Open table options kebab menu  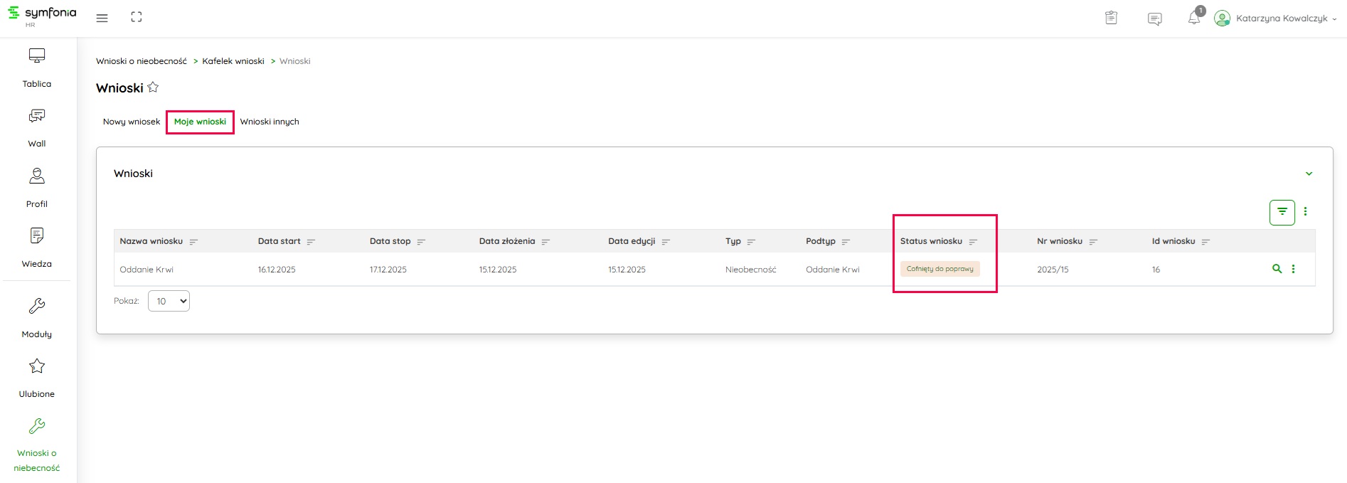click(x=1305, y=212)
